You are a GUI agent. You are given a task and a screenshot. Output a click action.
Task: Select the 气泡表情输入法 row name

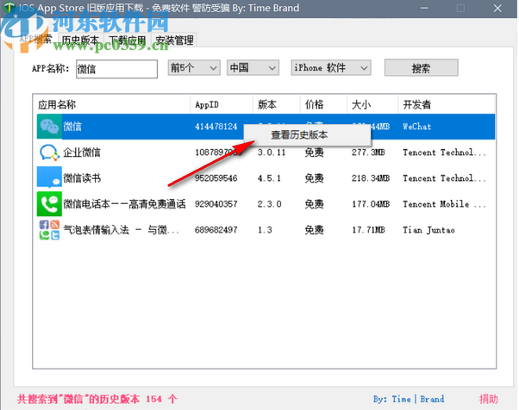121,230
